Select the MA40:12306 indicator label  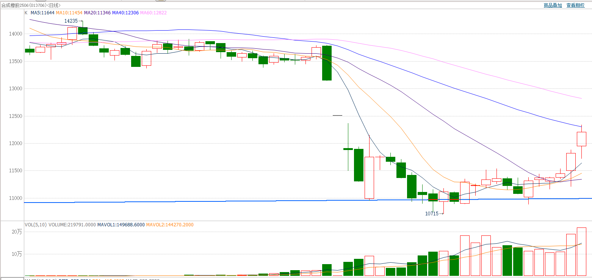pos(125,13)
